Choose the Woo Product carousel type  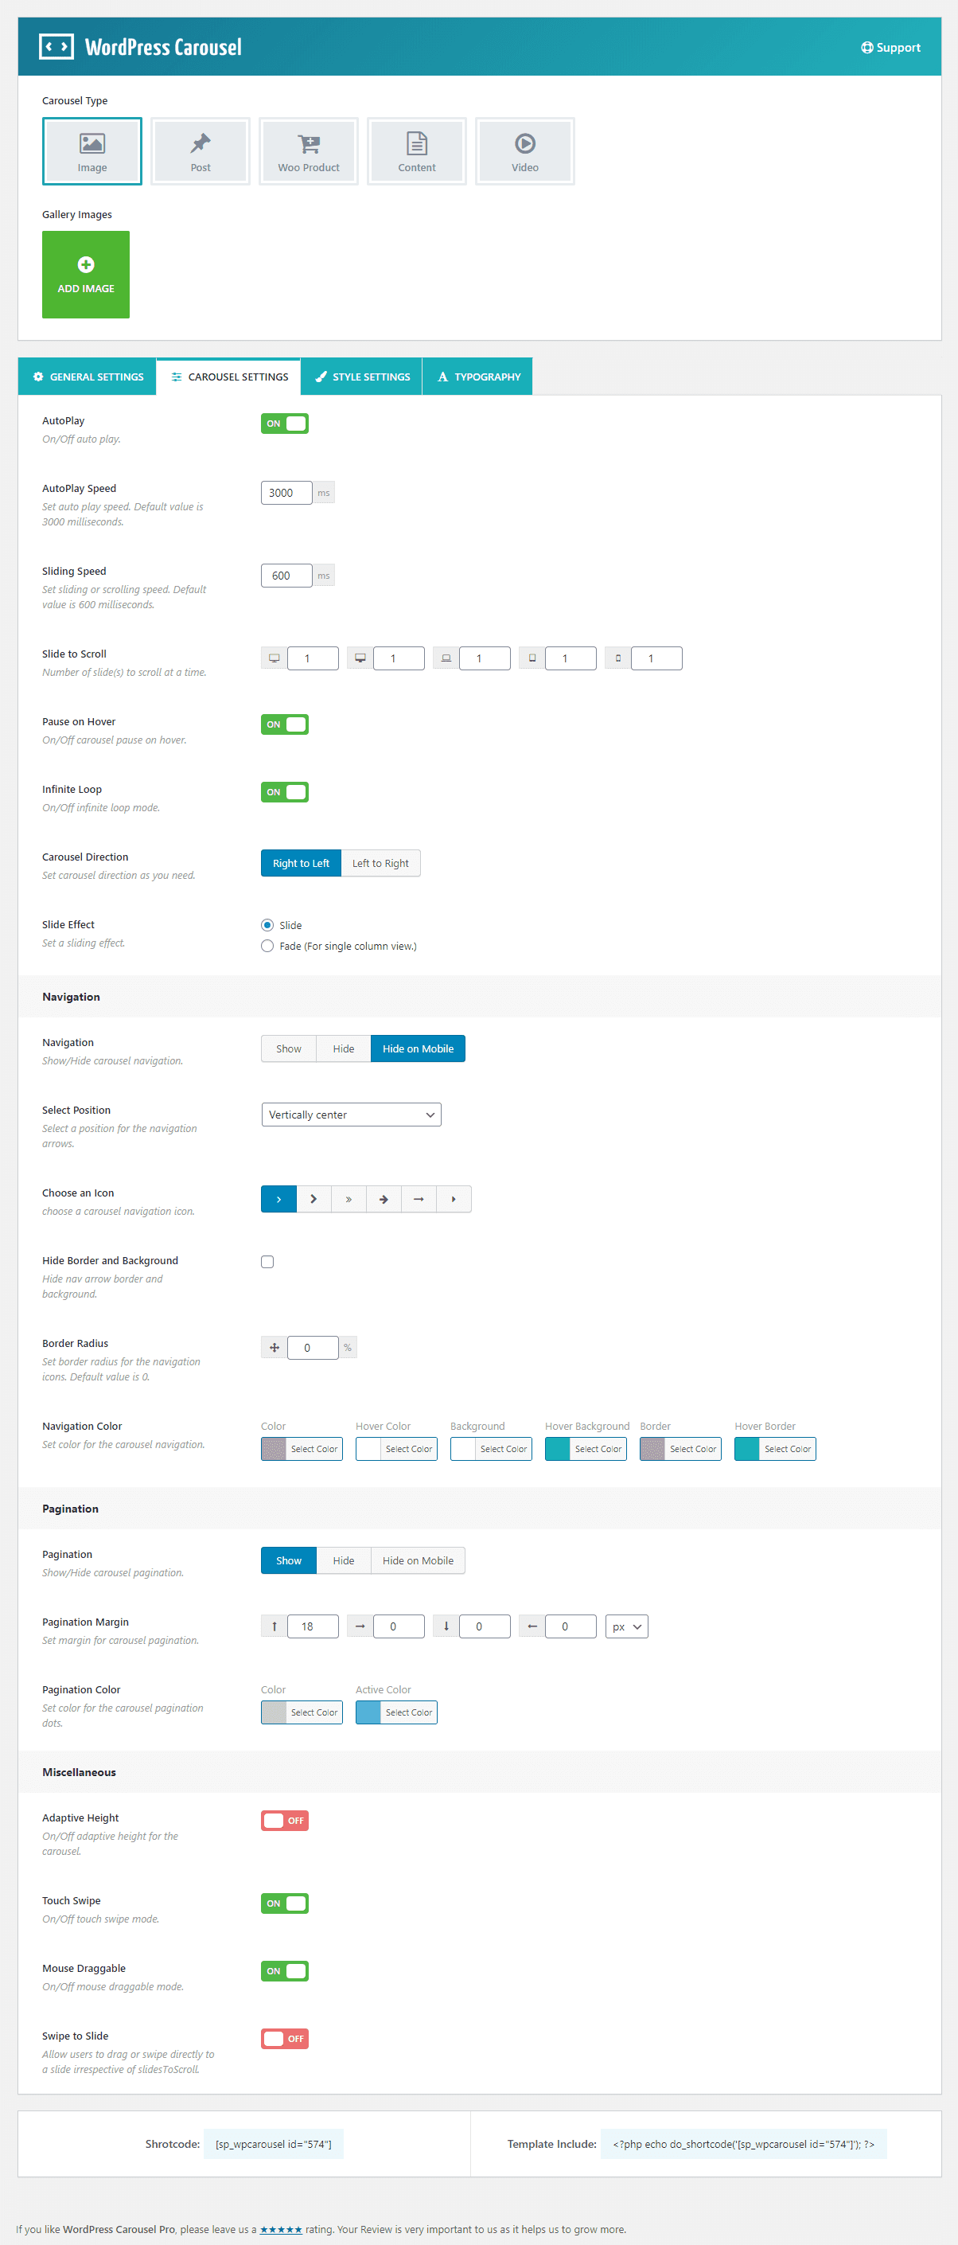coord(308,150)
